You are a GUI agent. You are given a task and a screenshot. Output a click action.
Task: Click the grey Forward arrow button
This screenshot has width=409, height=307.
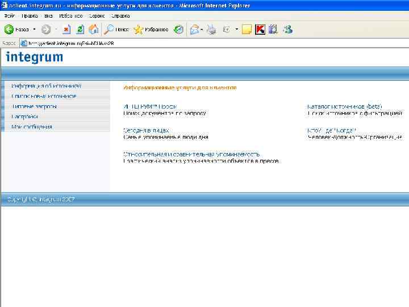point(46,30)
